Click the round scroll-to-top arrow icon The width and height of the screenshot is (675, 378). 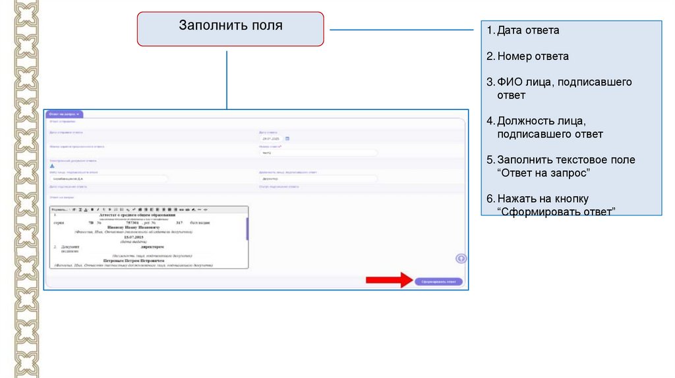pyautogui.click(x=461, y=258)
